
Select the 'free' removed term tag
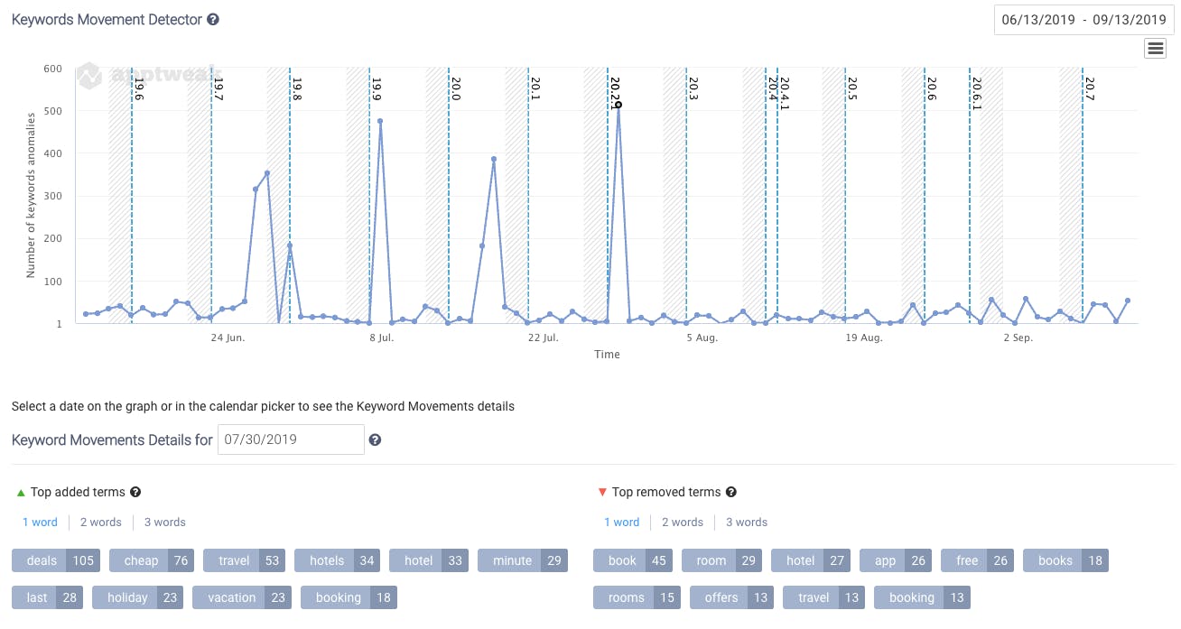click(x=977, y=560)
